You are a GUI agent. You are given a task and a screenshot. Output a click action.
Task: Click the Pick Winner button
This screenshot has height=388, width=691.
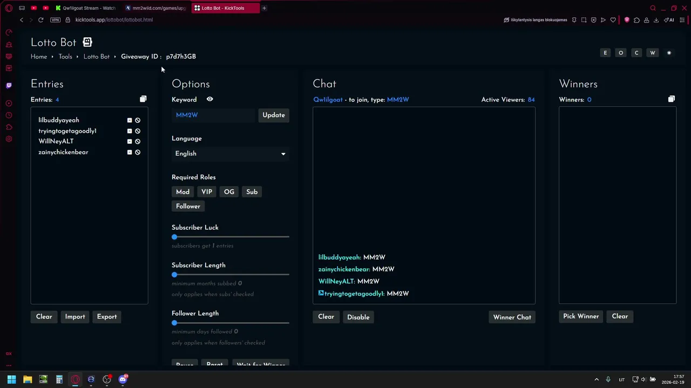point(581,316)
